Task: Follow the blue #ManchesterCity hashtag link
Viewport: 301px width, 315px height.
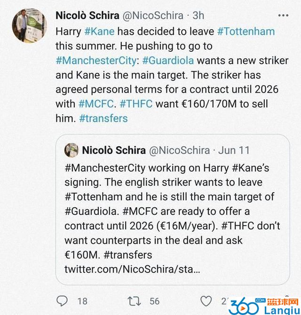Action: point(96,61)
